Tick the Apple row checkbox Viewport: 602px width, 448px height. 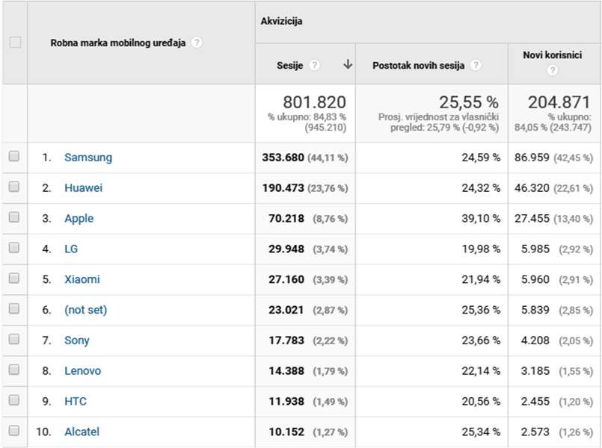[14, 218]
